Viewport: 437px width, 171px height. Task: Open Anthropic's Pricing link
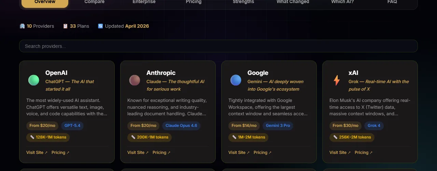coord(161,153)
